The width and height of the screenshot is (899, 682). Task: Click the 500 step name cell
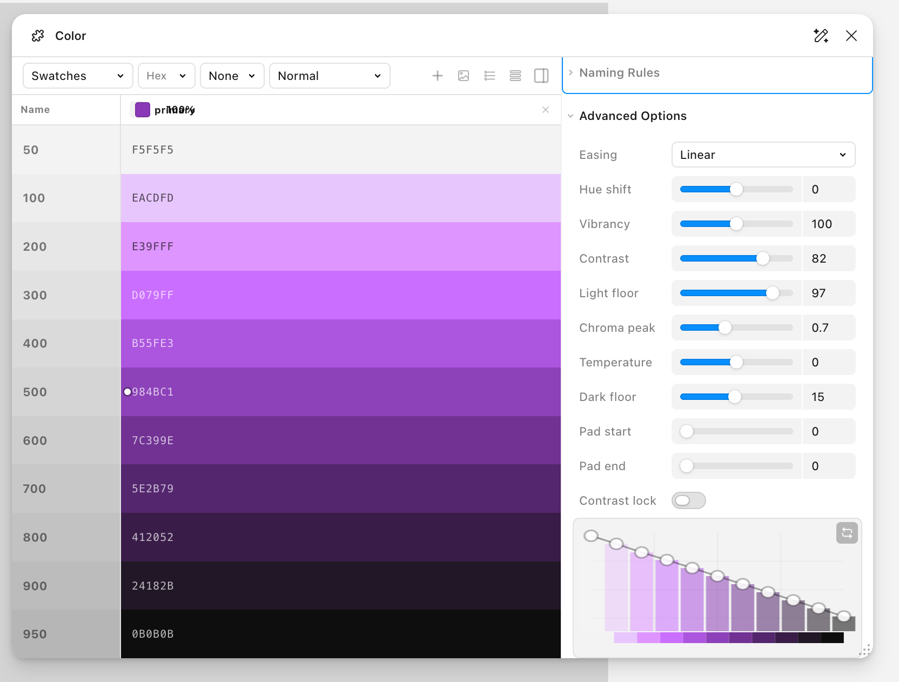(x=66, y=392)
